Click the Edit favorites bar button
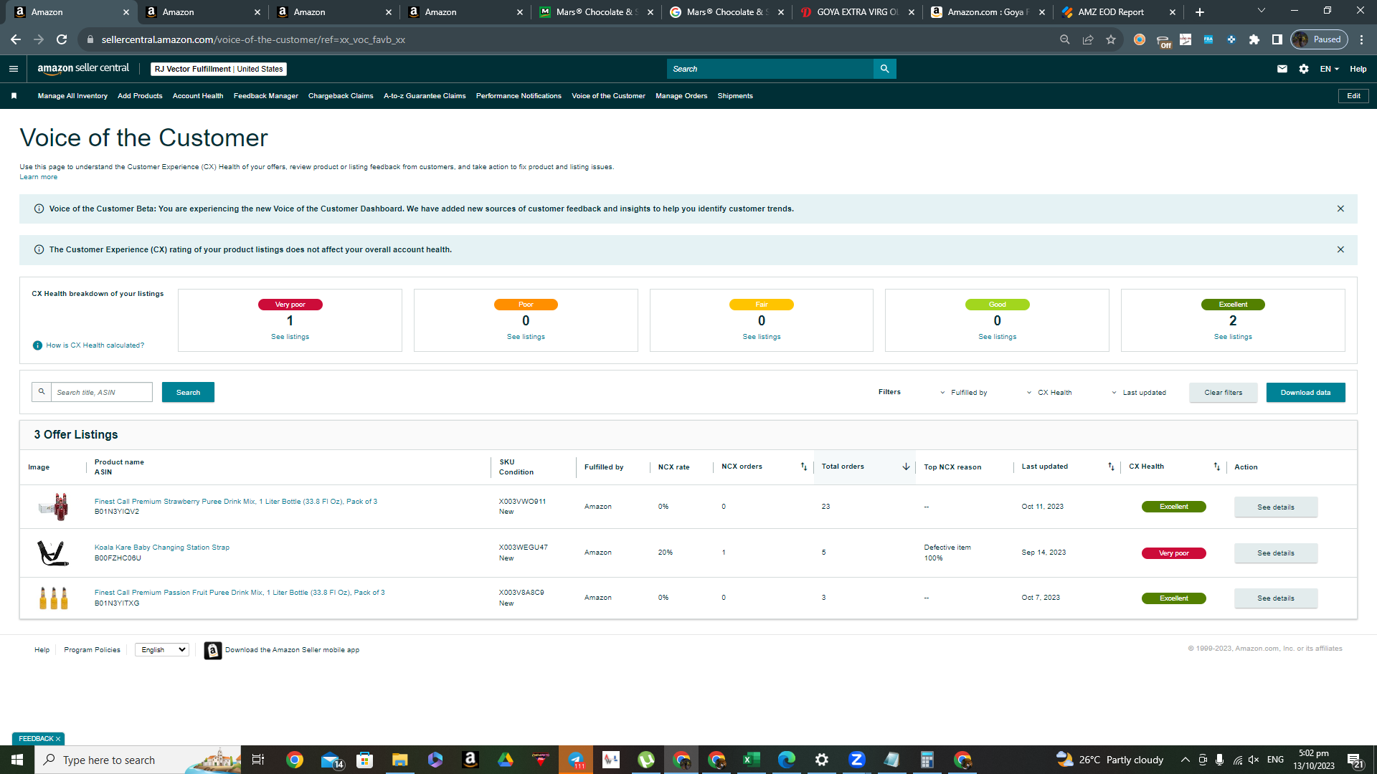1377x774 pixels. pos(1353,96)
